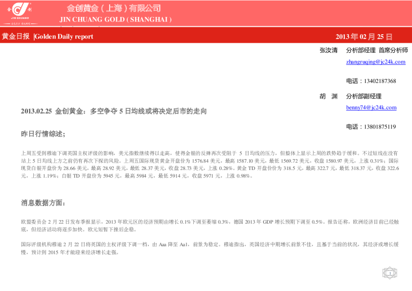This screenshot has width=412, height=291.
Task: Click phone number 13402187368
Action: (x=371, y=81)
